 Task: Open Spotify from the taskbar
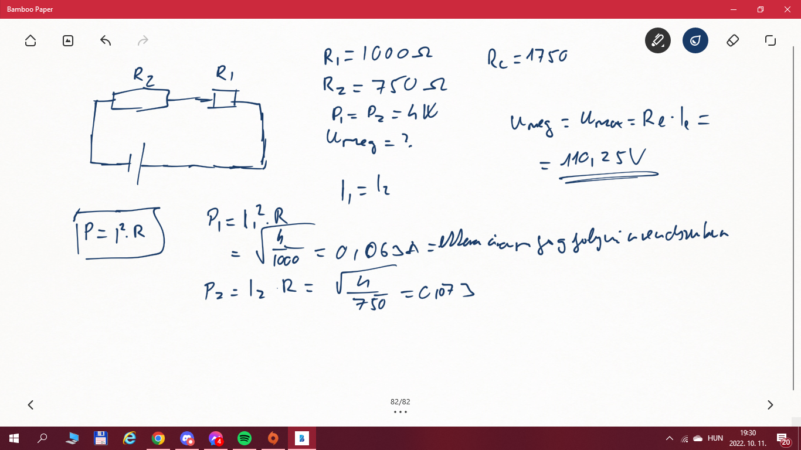point(245,438)
